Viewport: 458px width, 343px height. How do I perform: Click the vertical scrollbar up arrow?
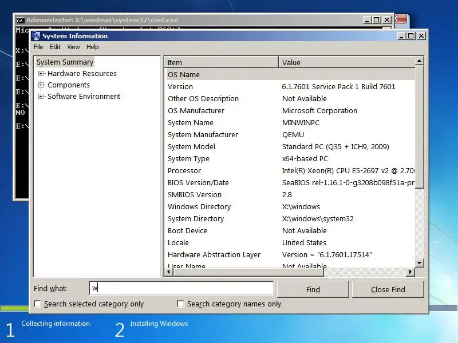[419, 61]
